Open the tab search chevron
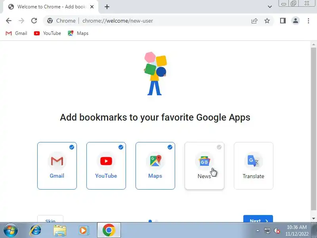Screen dimensions: 317x238 tap(270, 7)
